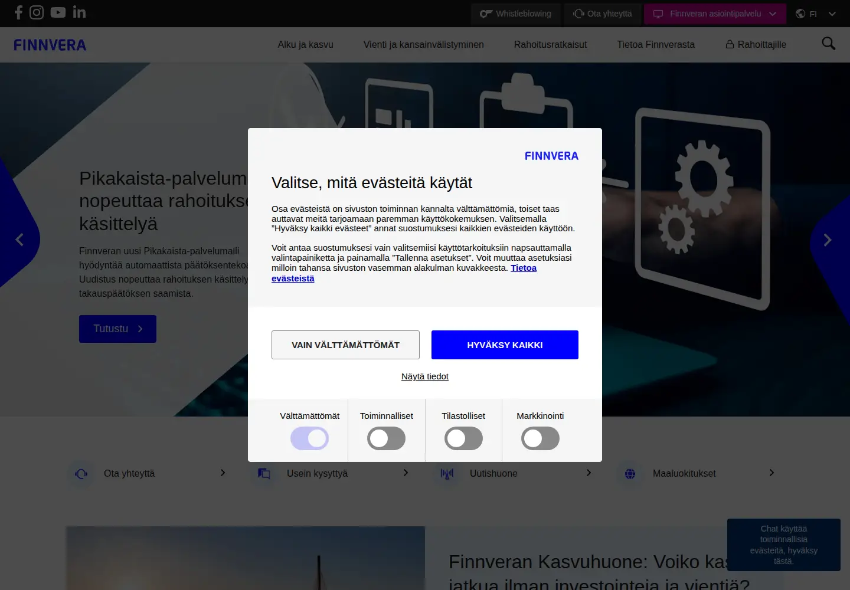
Task: Open the LinkedIn icon in header
Action: [x=79, y=12]
